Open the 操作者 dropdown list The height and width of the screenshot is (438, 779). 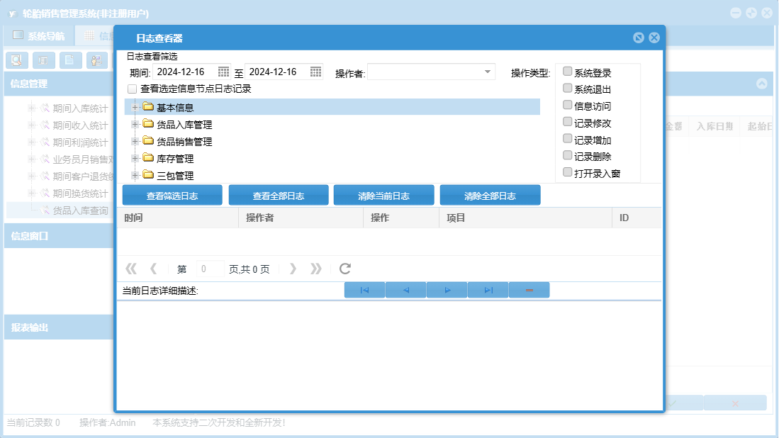(x=488, y=72)
